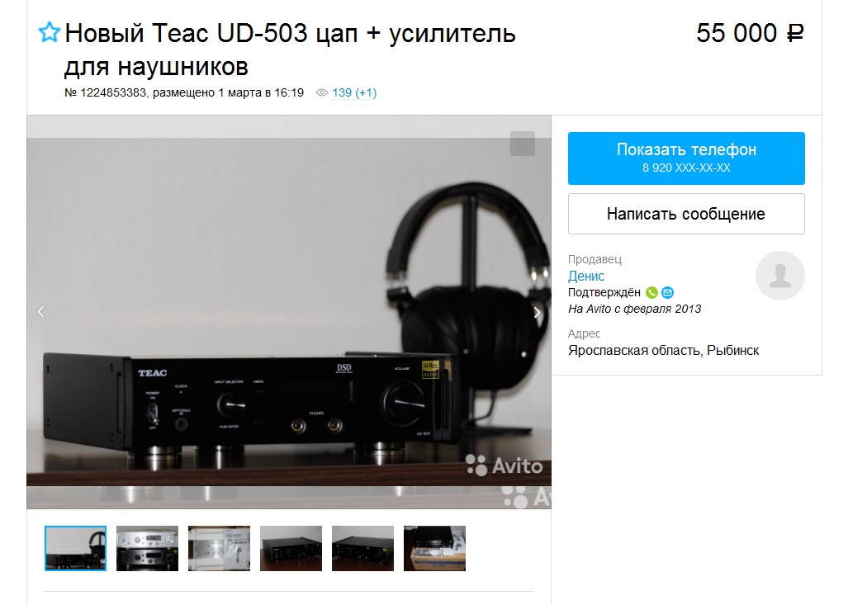Click green phone verified badge
848x605 pixels.
pyautogui.click(x=651, y=292)
